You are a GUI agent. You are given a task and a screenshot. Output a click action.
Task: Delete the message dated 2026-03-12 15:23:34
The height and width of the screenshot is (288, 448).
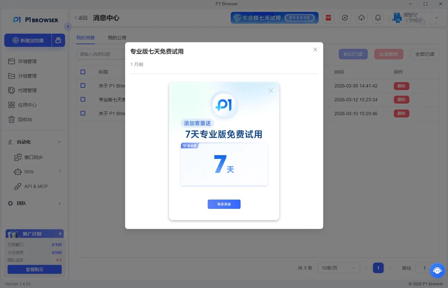[x=401, y=100]
